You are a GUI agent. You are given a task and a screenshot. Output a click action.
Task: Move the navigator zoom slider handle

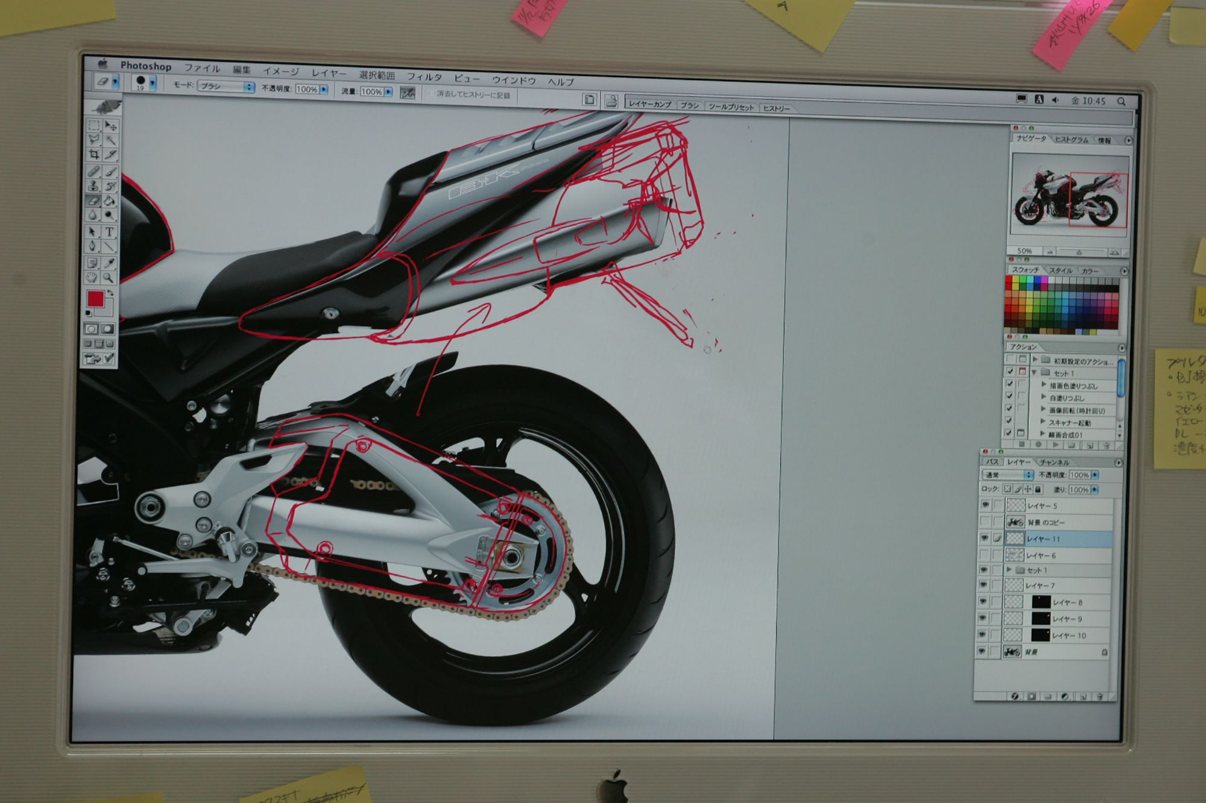[1079, 252]
